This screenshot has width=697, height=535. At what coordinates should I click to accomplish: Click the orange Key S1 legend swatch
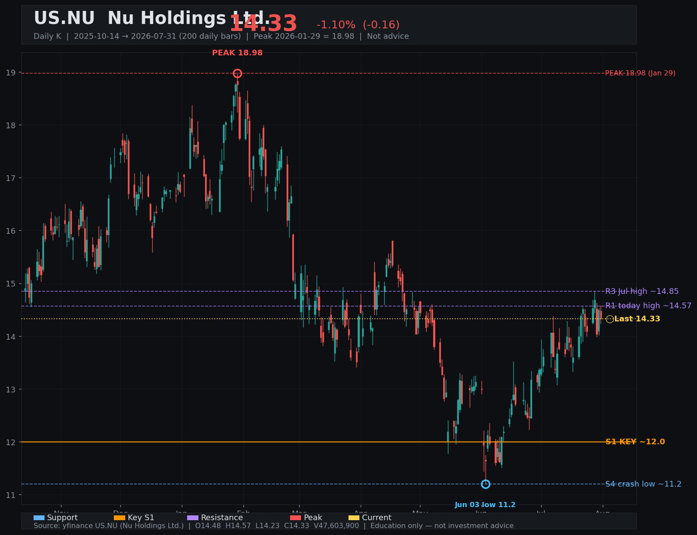120,518
